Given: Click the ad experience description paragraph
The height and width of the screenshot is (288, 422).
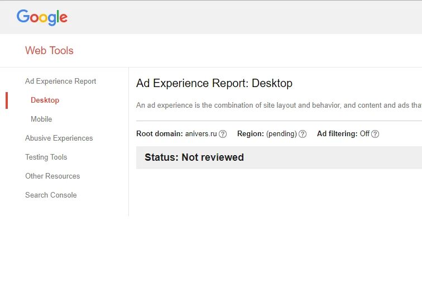Looking at the screenshot, I should (279, 105).
